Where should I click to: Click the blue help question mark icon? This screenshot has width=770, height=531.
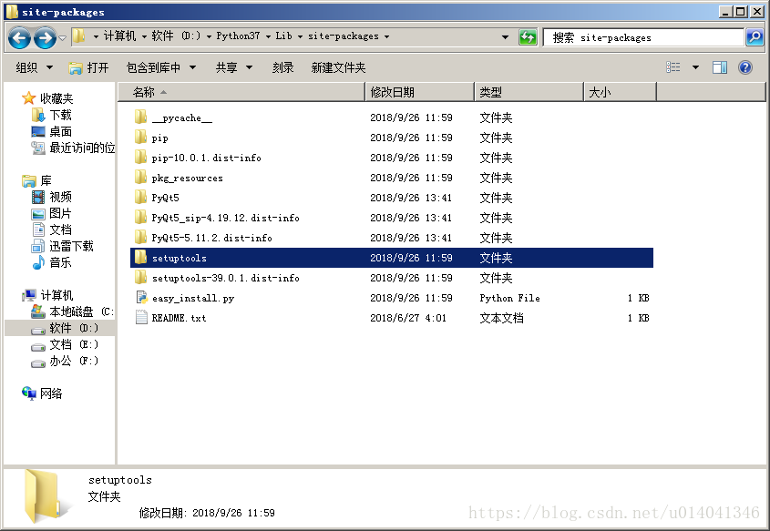(745, 67)
